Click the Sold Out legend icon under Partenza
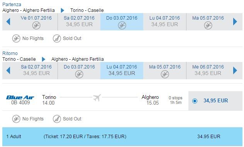The image size is (244, 147). pos(57,38)
